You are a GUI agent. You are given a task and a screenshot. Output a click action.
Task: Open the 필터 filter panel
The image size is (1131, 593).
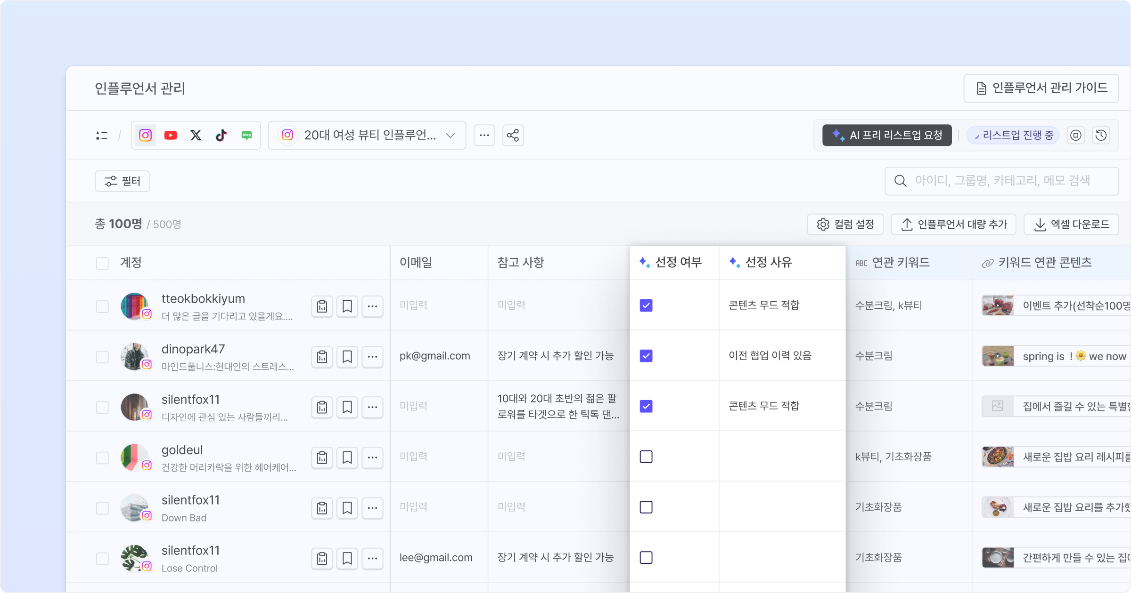pos(122,181)
